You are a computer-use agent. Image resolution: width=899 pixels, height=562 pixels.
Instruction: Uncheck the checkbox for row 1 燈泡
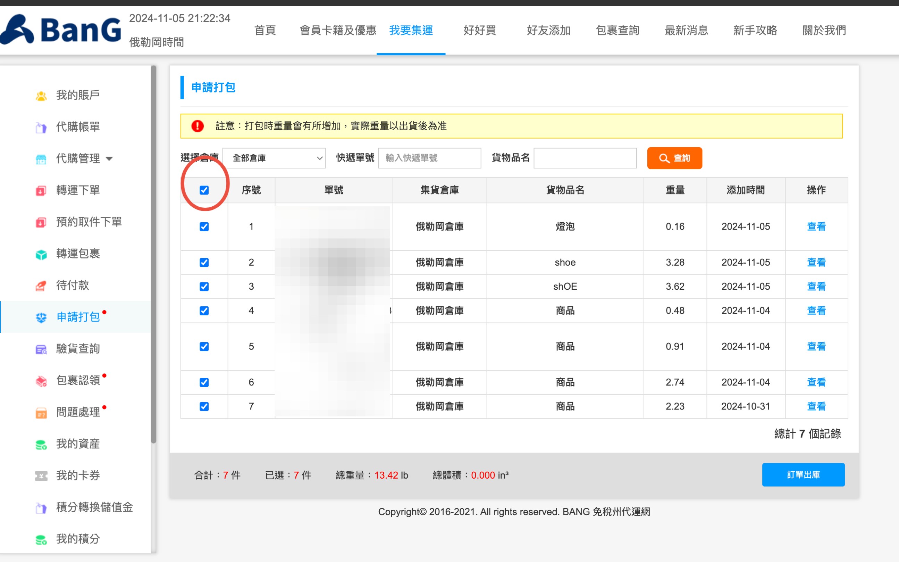click(x=204, y=227)
